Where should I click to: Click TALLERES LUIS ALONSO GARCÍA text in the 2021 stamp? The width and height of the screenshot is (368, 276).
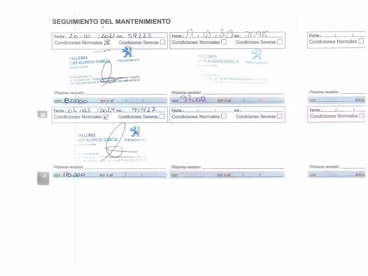tap(89, 60)
